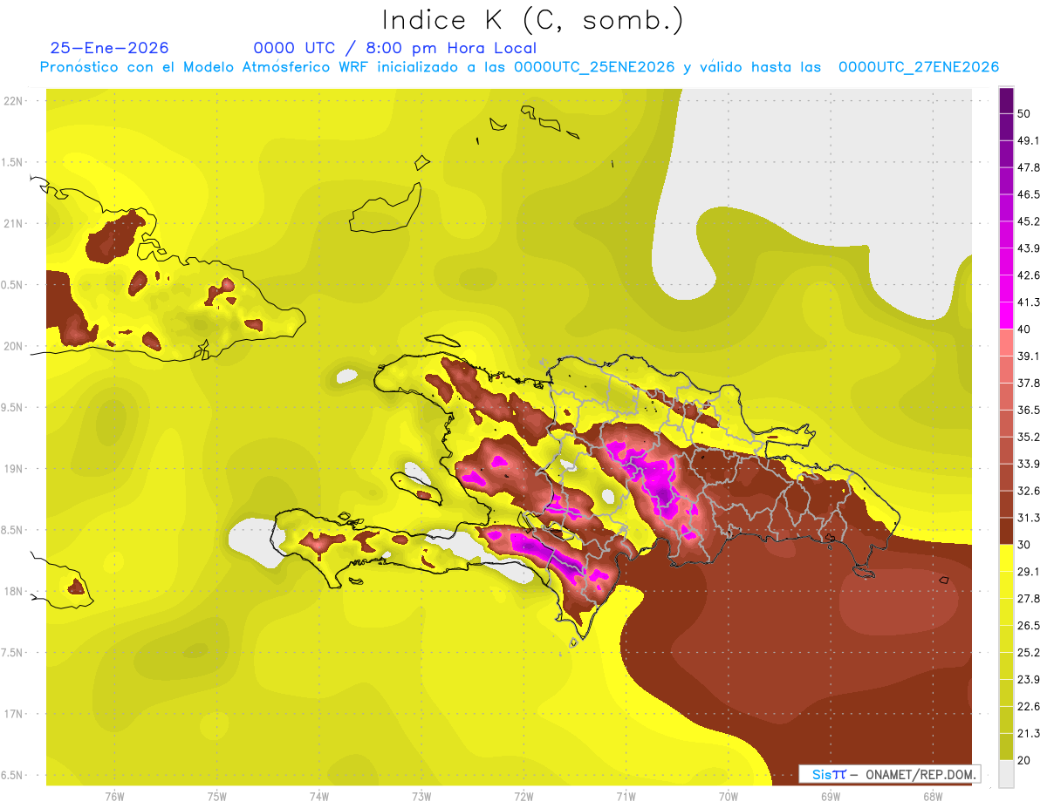This screenshot has height=808, width=1047.
Task: Click the color bar label "49.1"
Action: pyautogui.click(x=1029, y=141)
